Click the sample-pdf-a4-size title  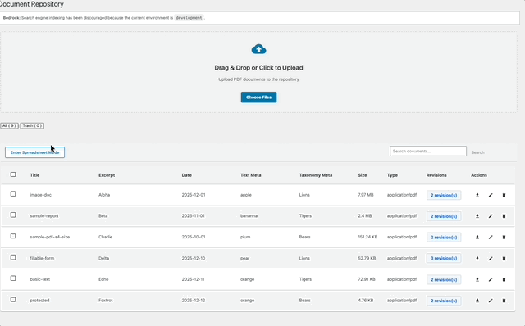[x=50, y=237]
